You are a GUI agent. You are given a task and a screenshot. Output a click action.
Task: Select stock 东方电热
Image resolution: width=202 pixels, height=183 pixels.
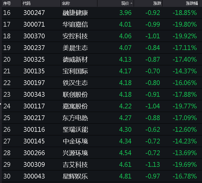(75, 118)
